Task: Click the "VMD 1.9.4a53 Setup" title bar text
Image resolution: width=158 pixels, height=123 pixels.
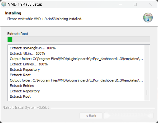Action: 25,4
